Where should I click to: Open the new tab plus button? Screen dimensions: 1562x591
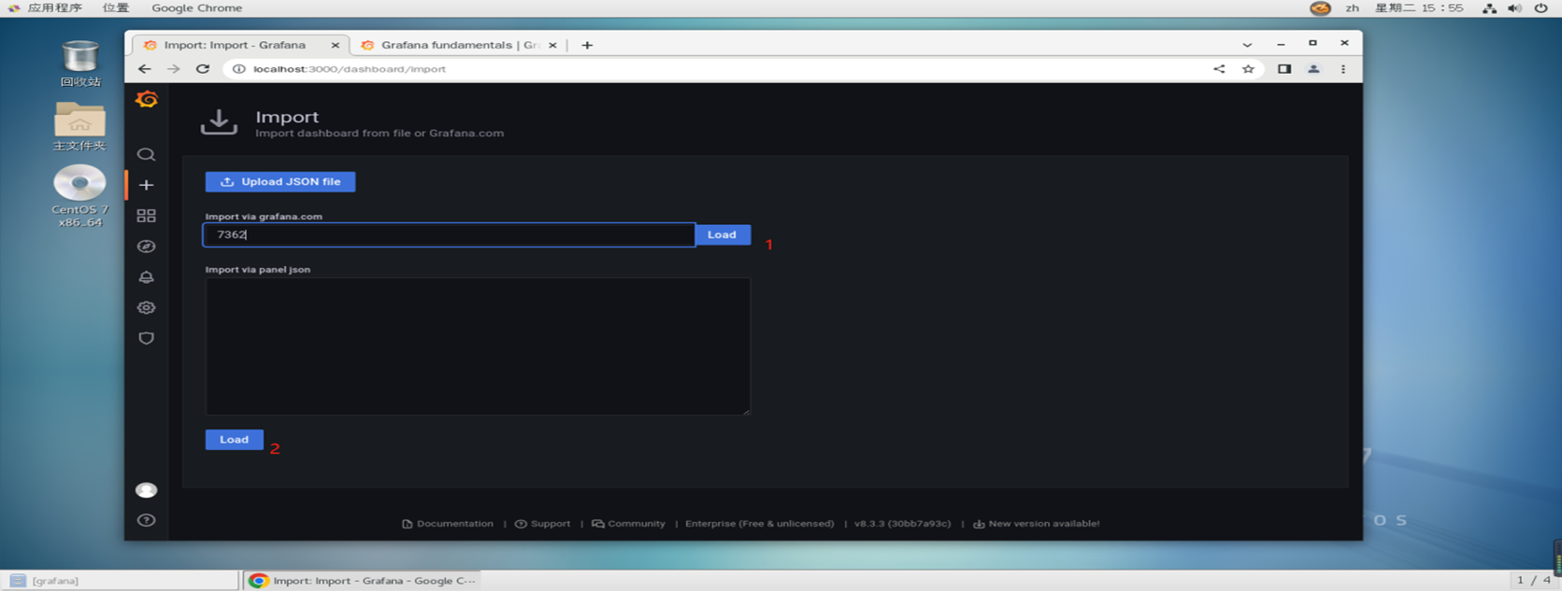[x=587, y=45]
